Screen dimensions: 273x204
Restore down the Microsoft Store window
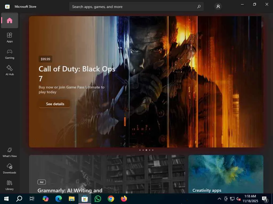(x=255, y=4)
